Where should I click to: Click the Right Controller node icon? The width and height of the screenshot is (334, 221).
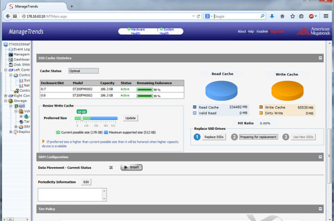11,96
